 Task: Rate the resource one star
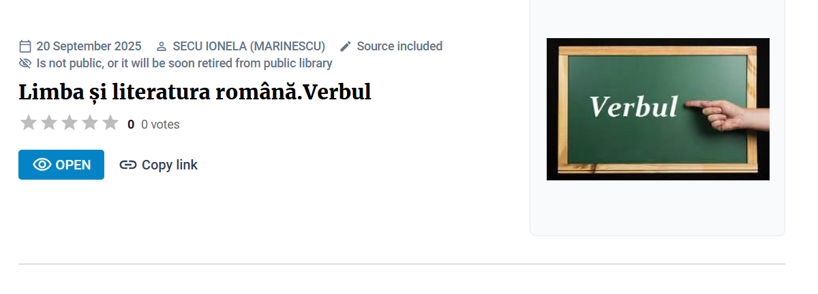(x=28, y=123)
